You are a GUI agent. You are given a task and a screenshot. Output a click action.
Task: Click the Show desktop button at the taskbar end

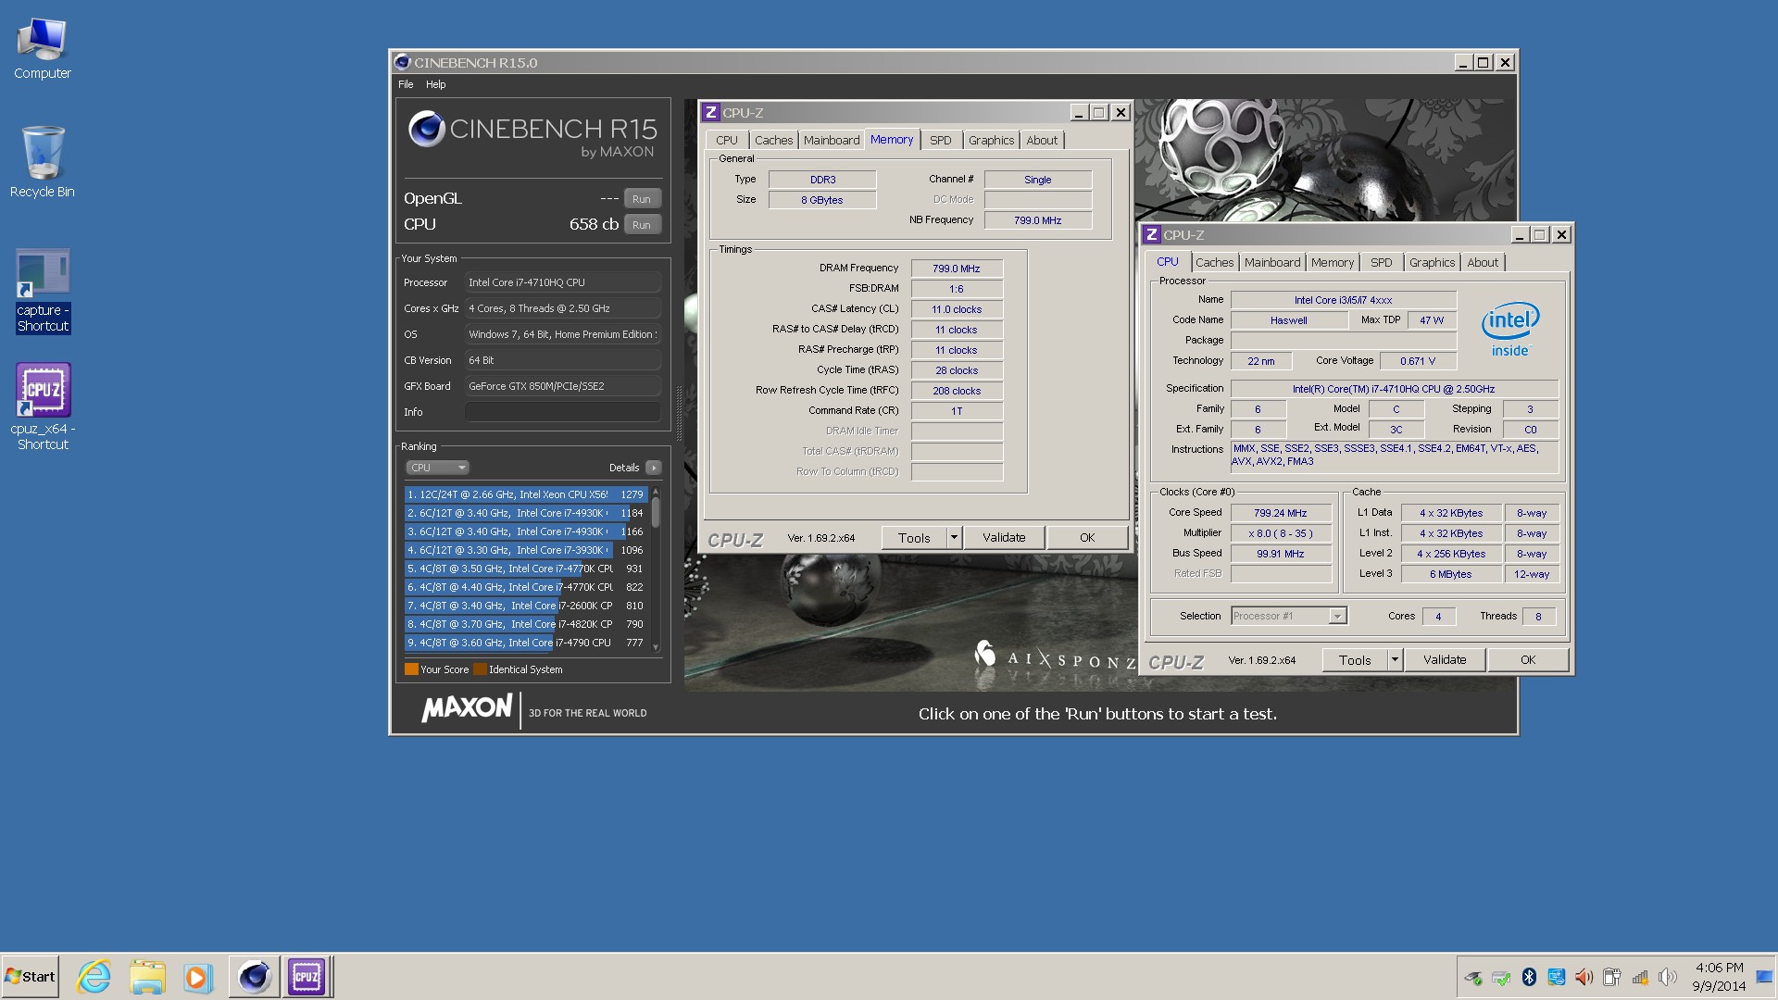pos(1765,977)
